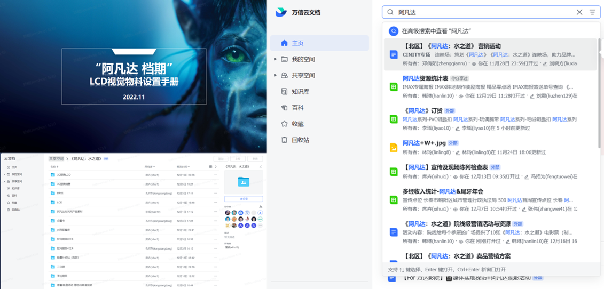Image resolution: width=604 pixels, height=289 pixels.
Task: Click the add collaborator icon beside 协作者
Action: tap(261, 207)
